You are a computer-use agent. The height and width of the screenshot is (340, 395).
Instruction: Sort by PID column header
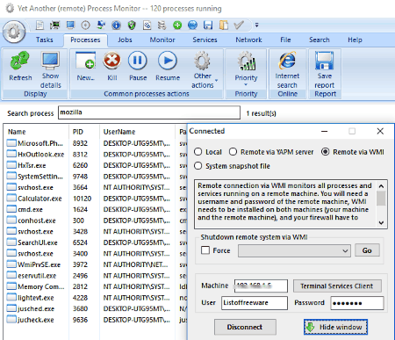78,132
